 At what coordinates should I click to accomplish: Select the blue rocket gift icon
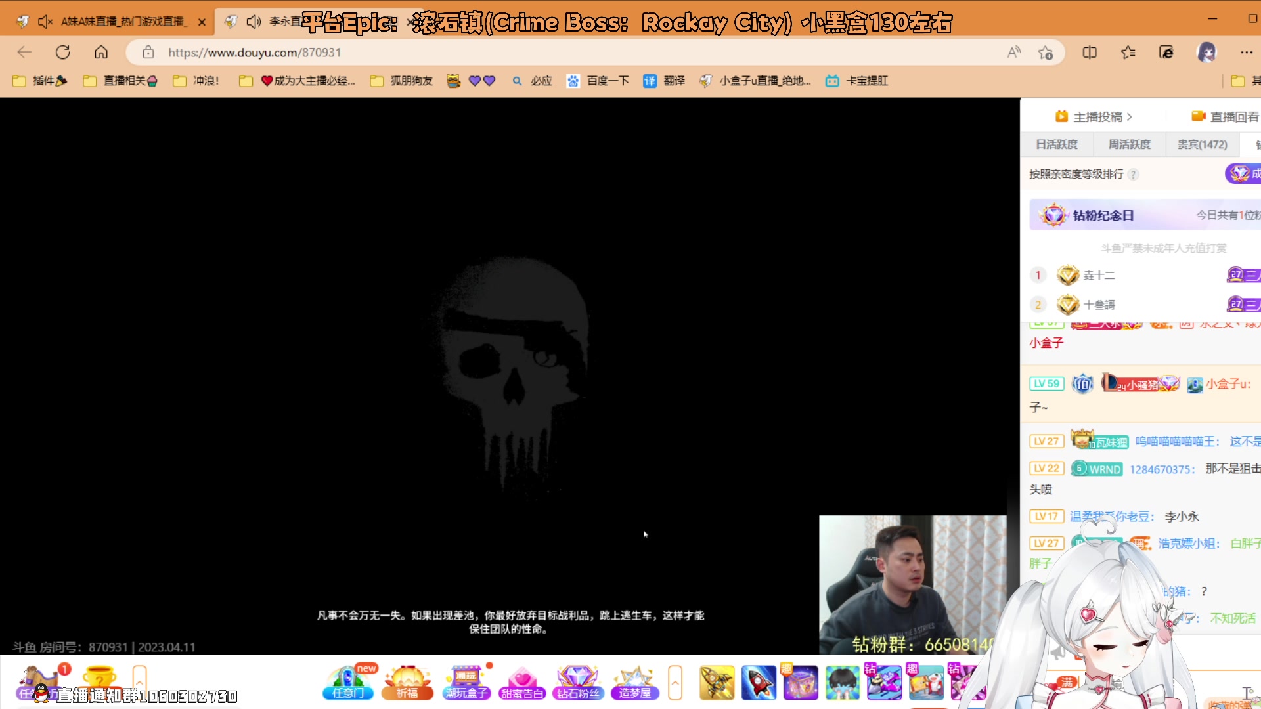tap(759, 683)
